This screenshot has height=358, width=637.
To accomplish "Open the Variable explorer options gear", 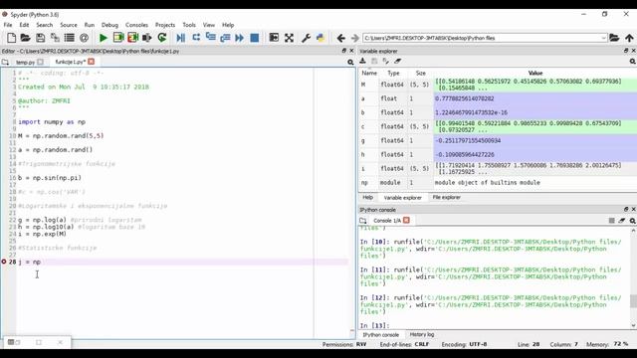I will click(633, 62).
